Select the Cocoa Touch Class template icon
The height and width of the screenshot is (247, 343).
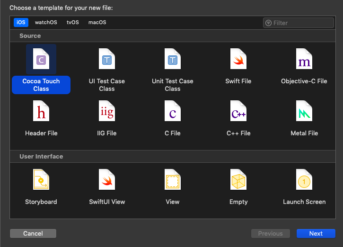click(x=41, y=59)
